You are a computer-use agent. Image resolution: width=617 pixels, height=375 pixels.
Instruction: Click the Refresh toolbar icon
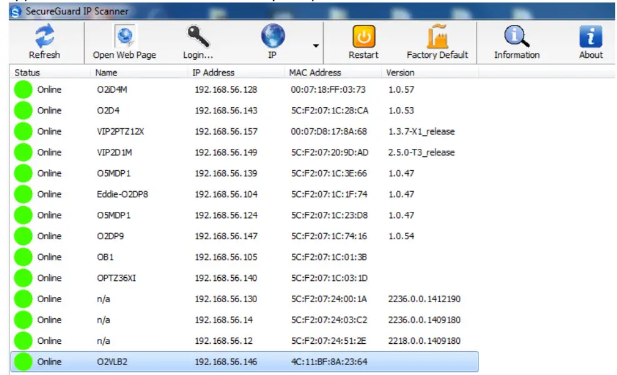(x=44, y=36)
